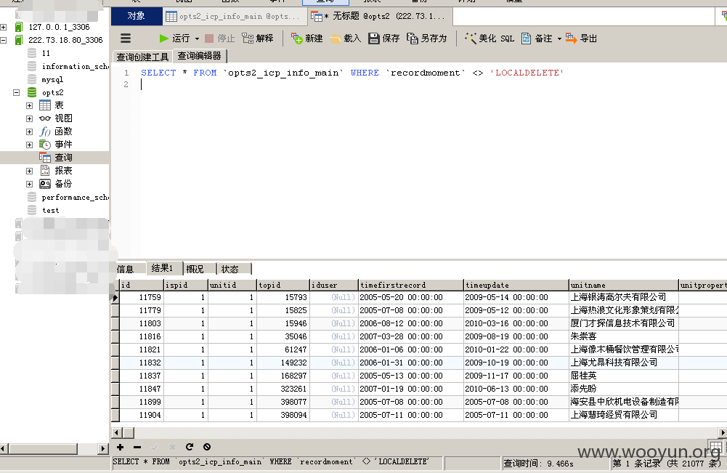Viewport: 727px width, 473px height.
Task: Expand the 视图 views node
Action: point(29,118)
